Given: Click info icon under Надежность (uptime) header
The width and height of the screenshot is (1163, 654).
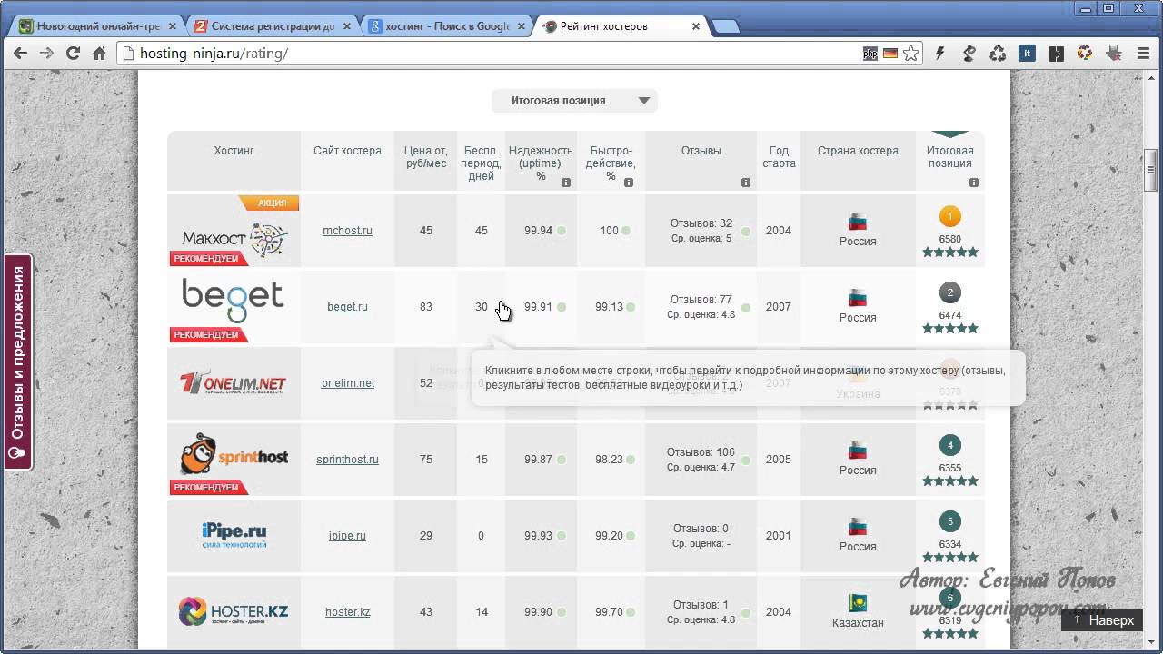Looking at the screenshot, I should [566, 183].
